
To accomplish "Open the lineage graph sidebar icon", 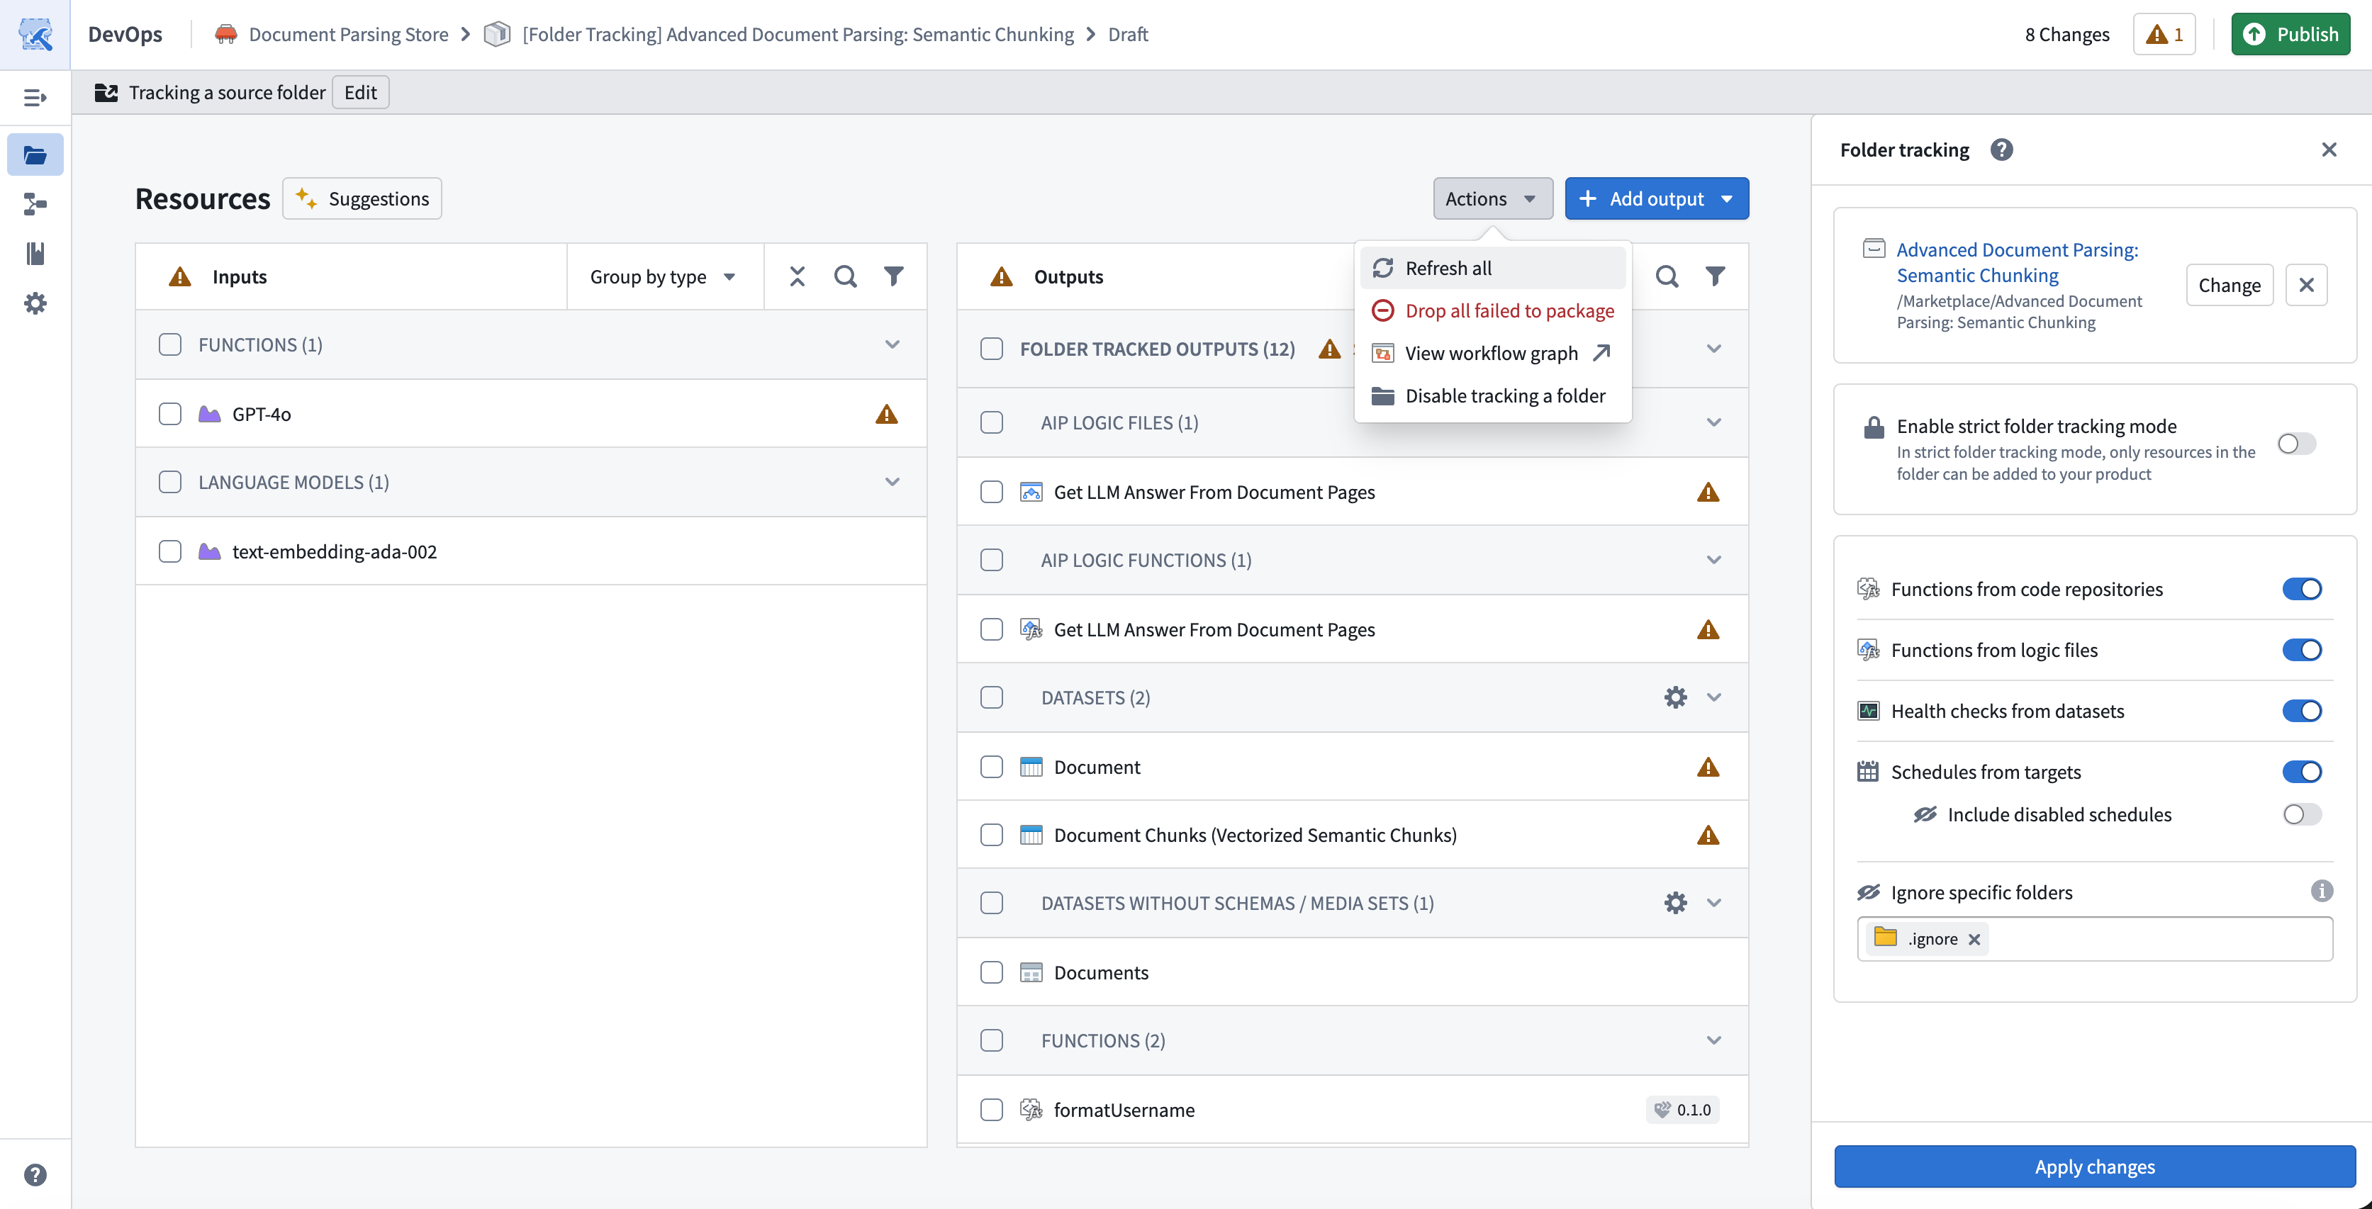I will [x=35, y=203].
